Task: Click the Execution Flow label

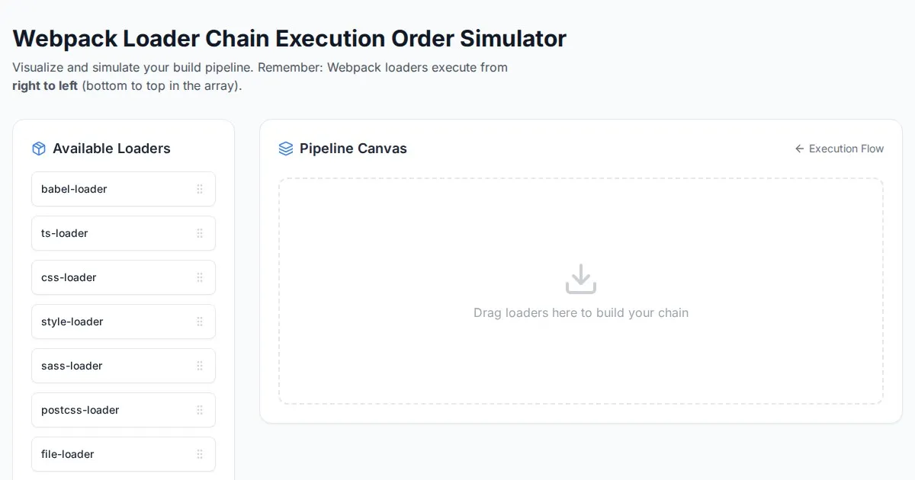Action: [846, 149]
